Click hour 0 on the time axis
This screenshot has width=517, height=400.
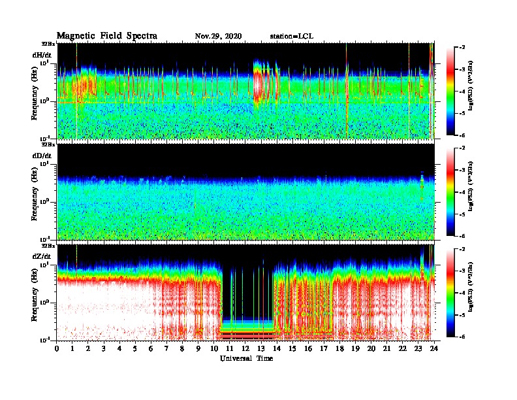click(57, 348)
